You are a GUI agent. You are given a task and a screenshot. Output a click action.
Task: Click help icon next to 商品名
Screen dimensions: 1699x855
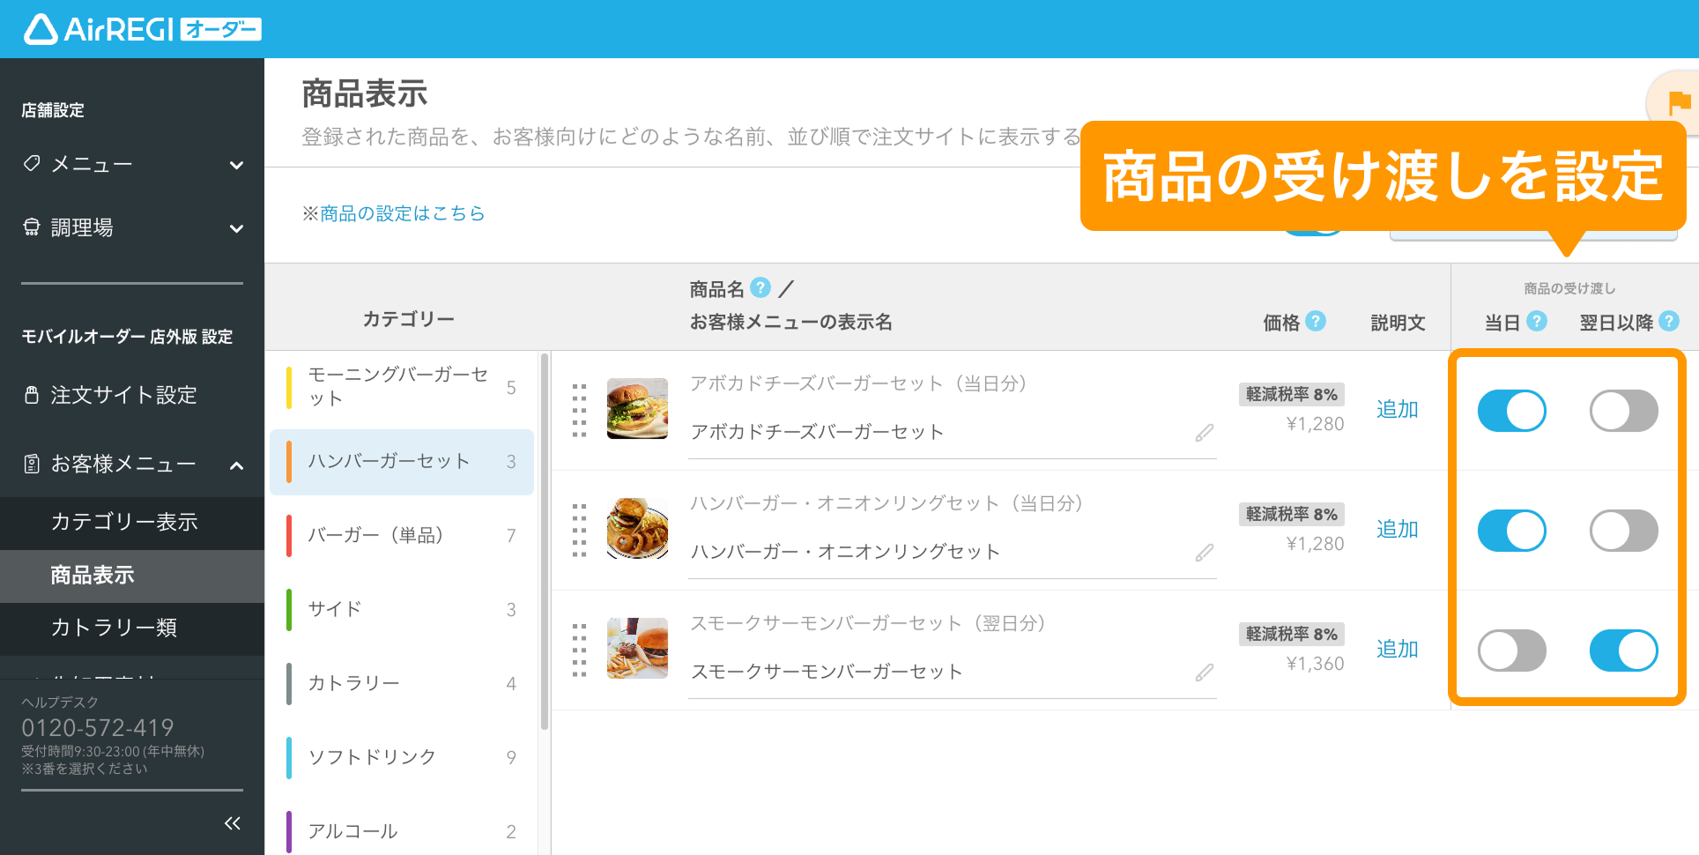tap(760, 288)
